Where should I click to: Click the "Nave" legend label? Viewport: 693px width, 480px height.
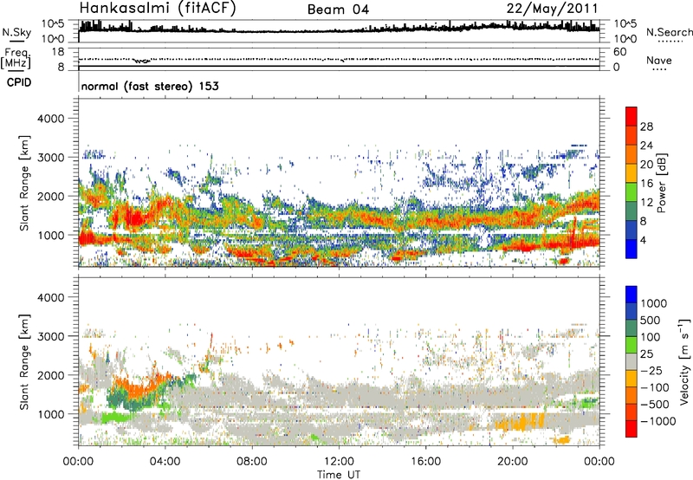659,60
